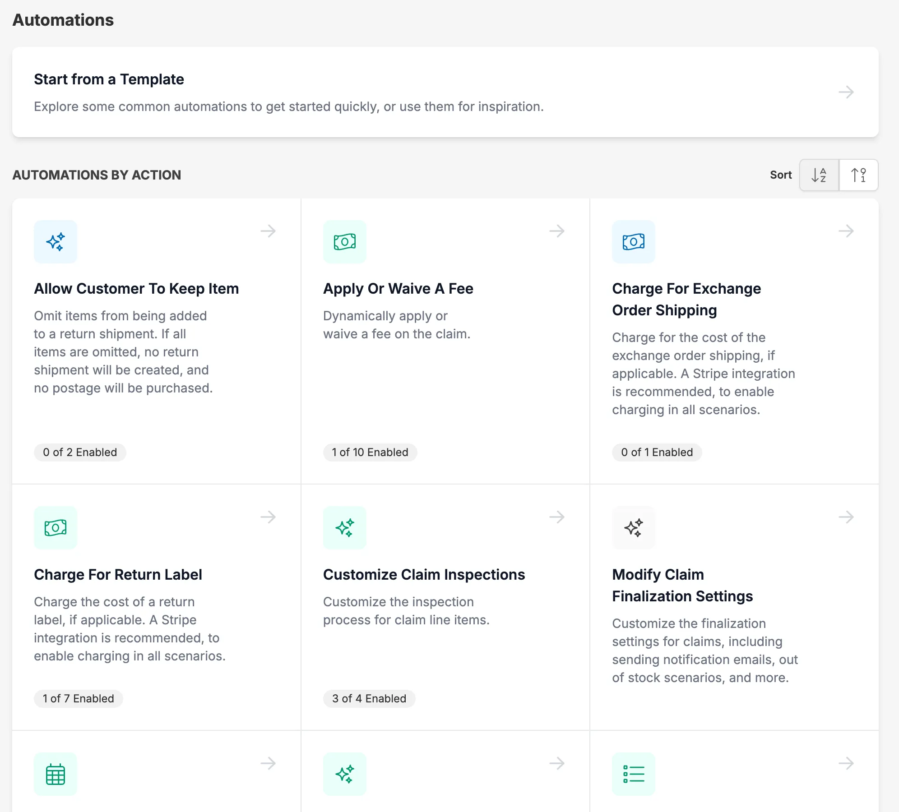Click the sparkles icon on Allow Customer To Keep Item
The width and height of the screenshot is (899, 812).
click(56, 242)
